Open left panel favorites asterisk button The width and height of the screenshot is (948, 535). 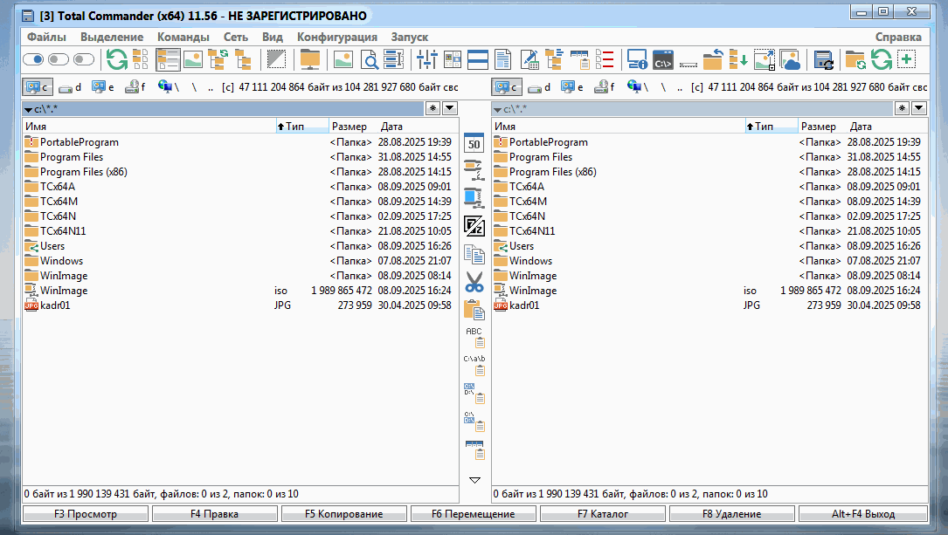click(432, 108)
